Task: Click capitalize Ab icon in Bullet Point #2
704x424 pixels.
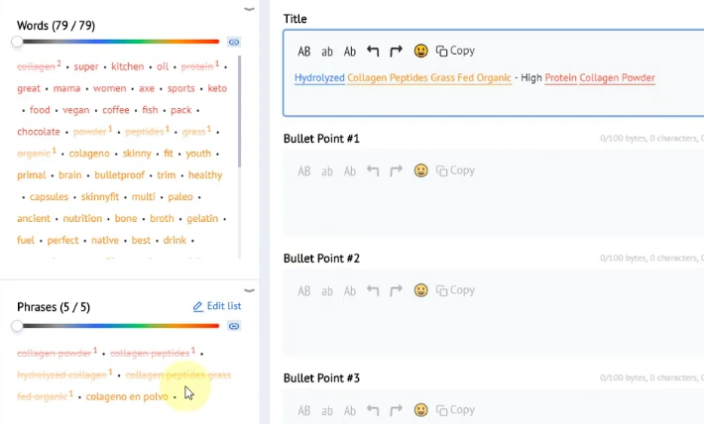Action: 350,290
